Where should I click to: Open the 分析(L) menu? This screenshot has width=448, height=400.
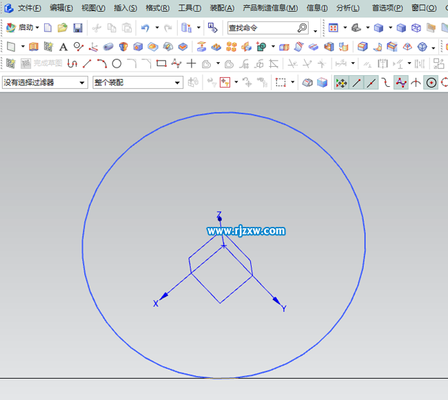tap(347, 8)
